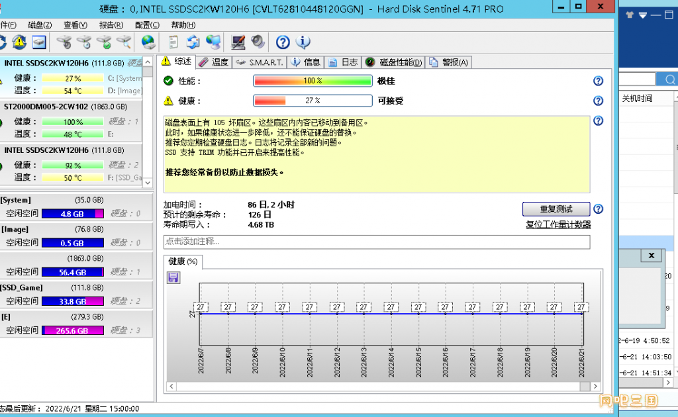Click the [System] free space 4.8 GB bar

(73, 214)
